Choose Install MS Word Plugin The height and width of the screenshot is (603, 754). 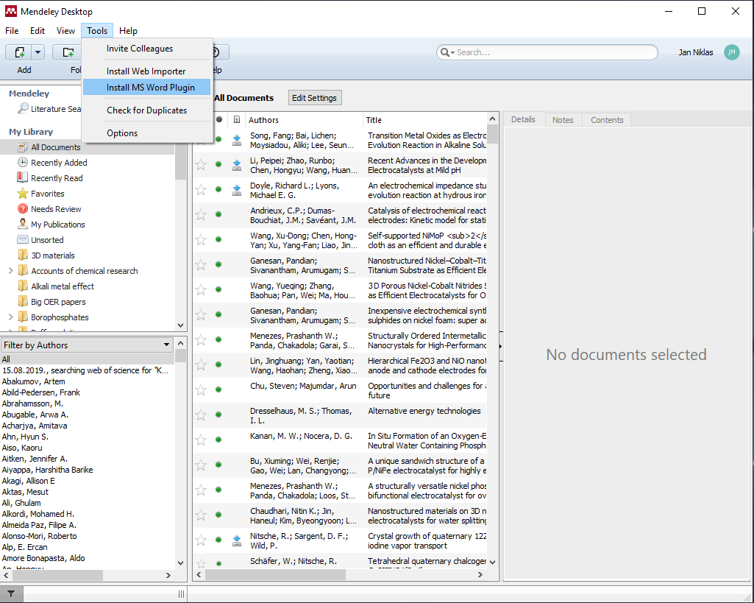pos(150,88)
